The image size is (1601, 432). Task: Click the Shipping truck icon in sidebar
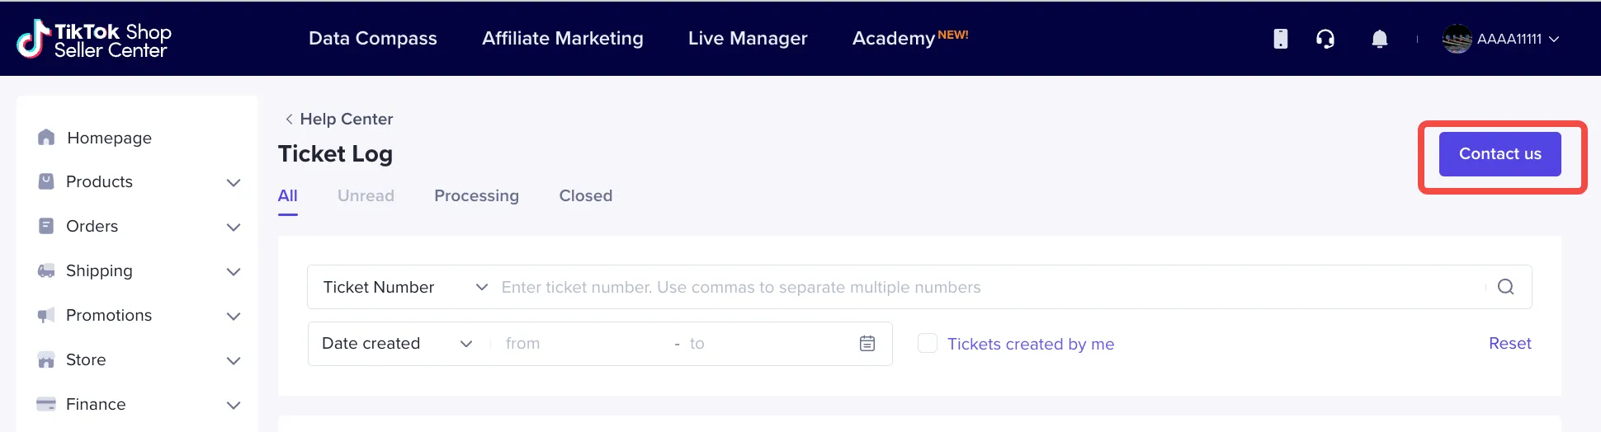(46, 271)
